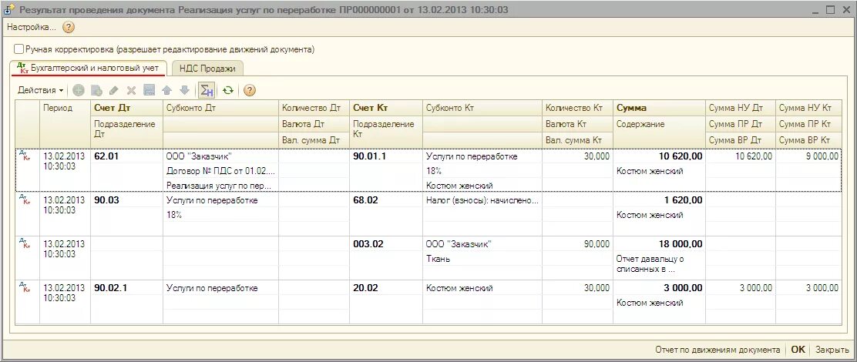Click the window title bar document icon
The width and height of the screenshot is (857, 362).
pyautogui.click(x=9, y=8)
